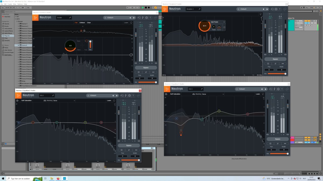Select EQ 2 band node 3

point(85,123)
